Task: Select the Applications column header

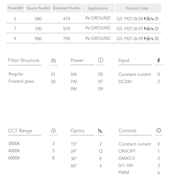Action: click(x=98, y=8)
